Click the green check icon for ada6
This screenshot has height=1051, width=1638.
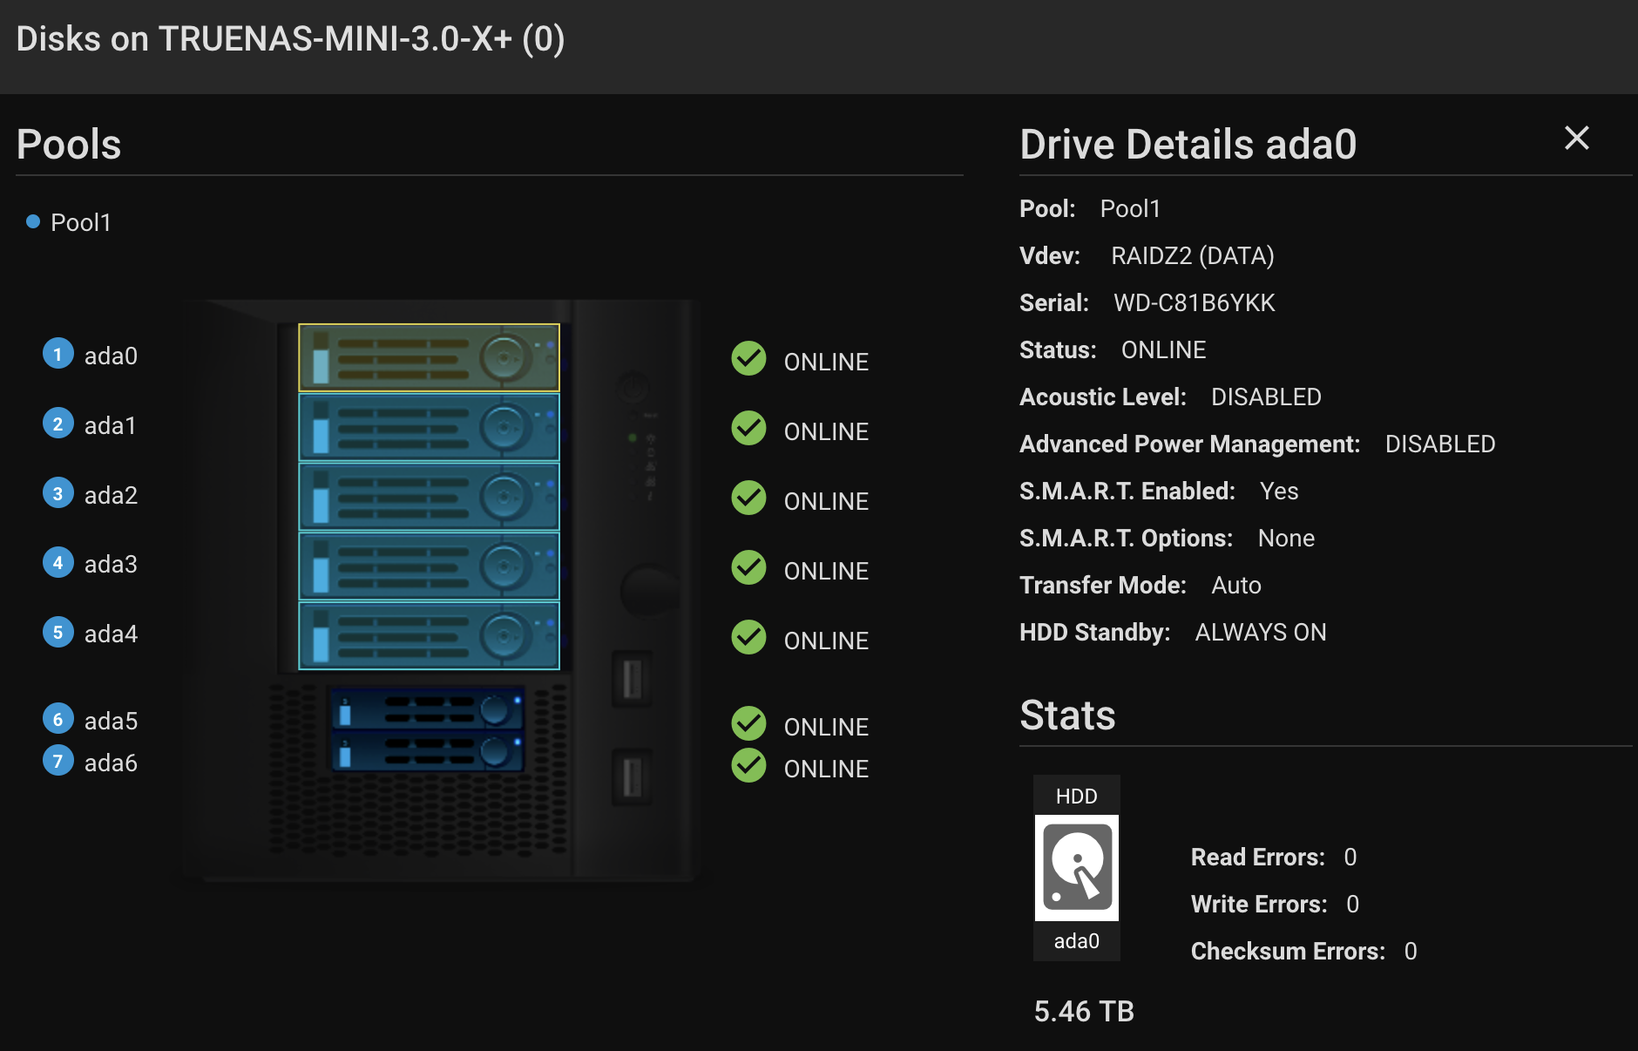coord(748,766)
